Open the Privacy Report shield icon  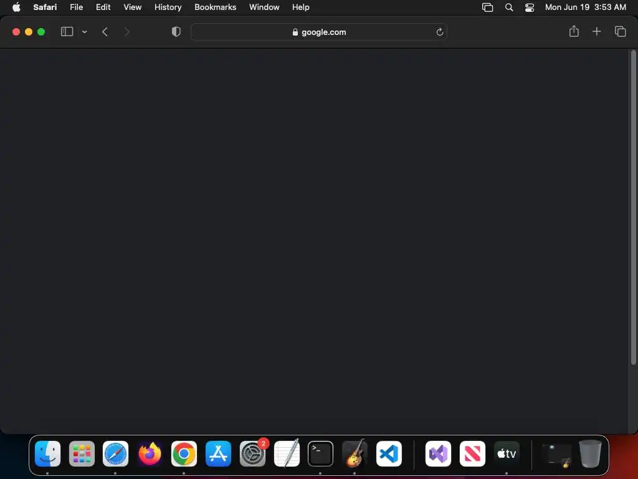[176, 32]
